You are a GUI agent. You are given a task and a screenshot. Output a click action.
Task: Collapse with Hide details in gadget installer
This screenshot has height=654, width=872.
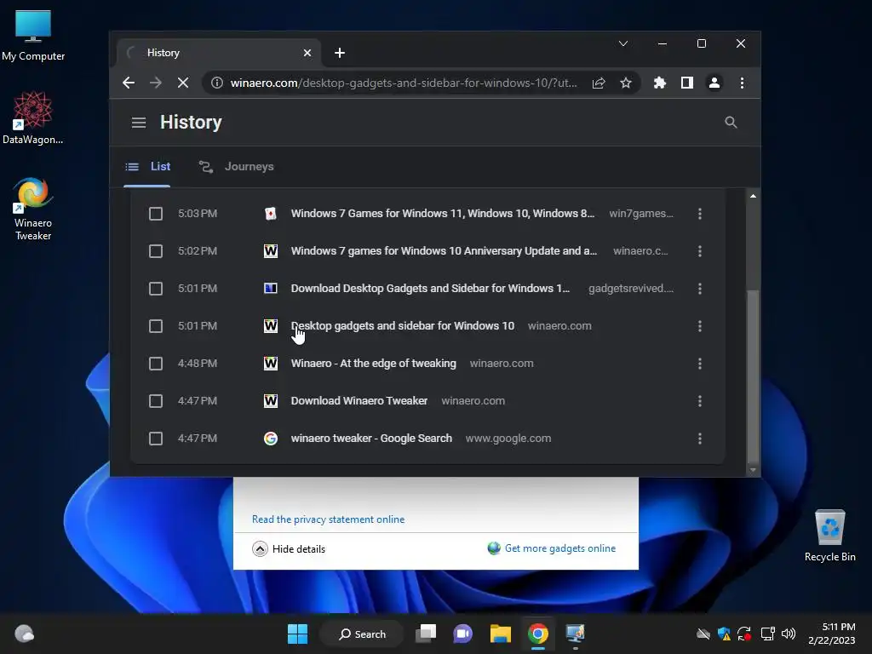(289, 549)
